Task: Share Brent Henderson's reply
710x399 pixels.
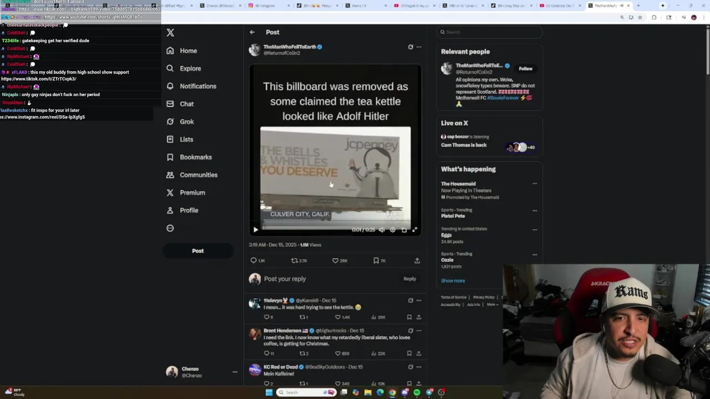Action: (419, 353)
